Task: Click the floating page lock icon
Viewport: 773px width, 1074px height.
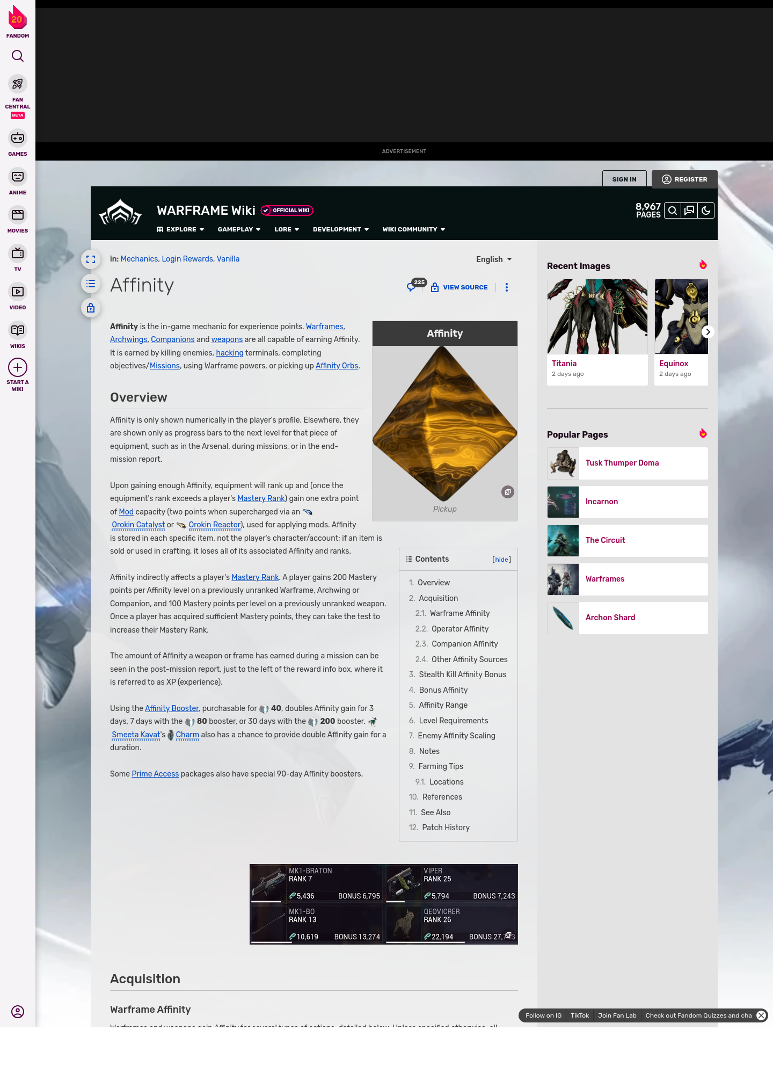Action: tap(91, 308)
